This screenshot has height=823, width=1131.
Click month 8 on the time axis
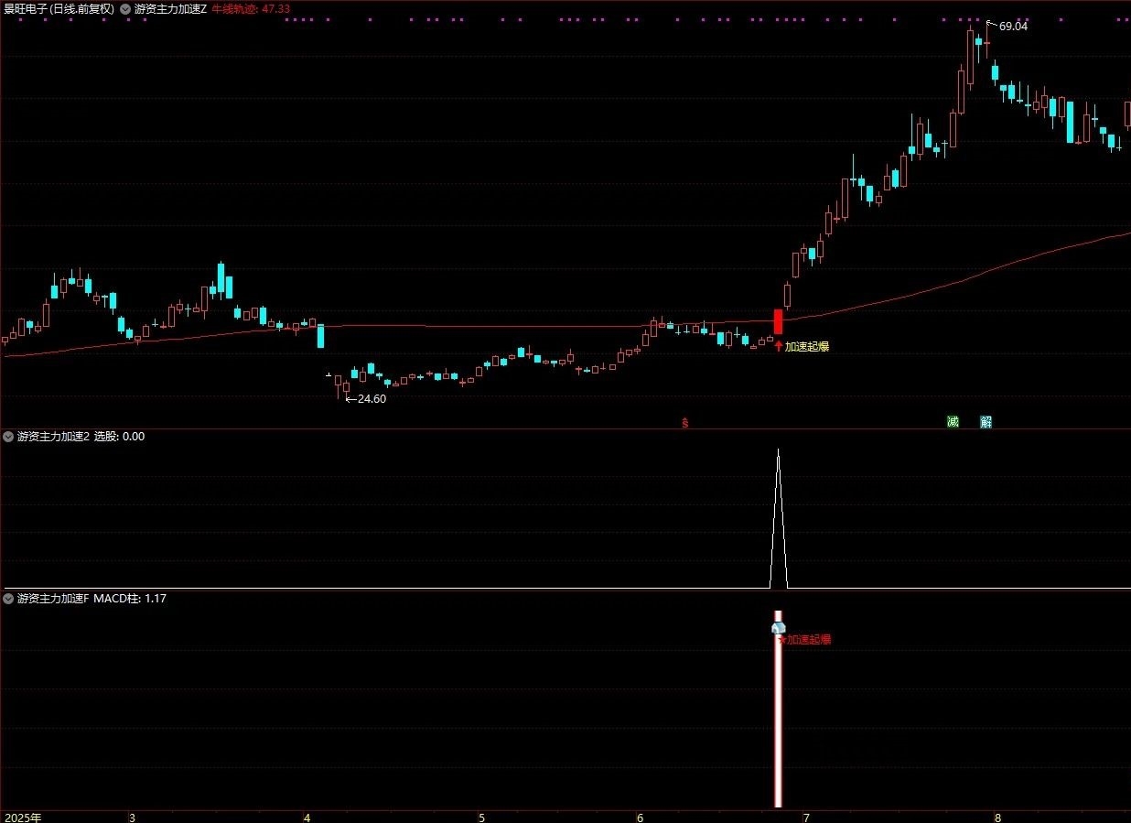(x=997, y=817)
